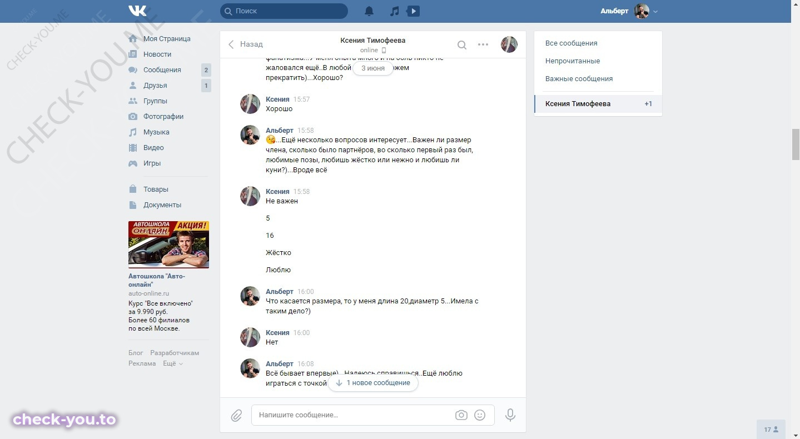Open Игры in sidebar
The height and width of the screenshot is (439, 800).
tap(152, 163)
